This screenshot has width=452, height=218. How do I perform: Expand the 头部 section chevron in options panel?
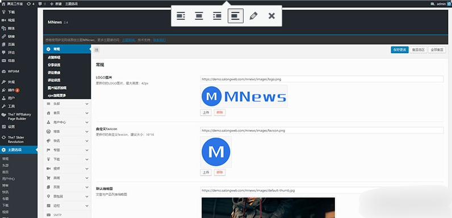coord(87,104)
